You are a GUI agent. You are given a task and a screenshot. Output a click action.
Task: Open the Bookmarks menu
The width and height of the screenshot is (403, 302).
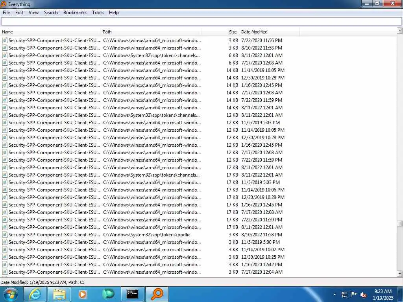[75, 13]
